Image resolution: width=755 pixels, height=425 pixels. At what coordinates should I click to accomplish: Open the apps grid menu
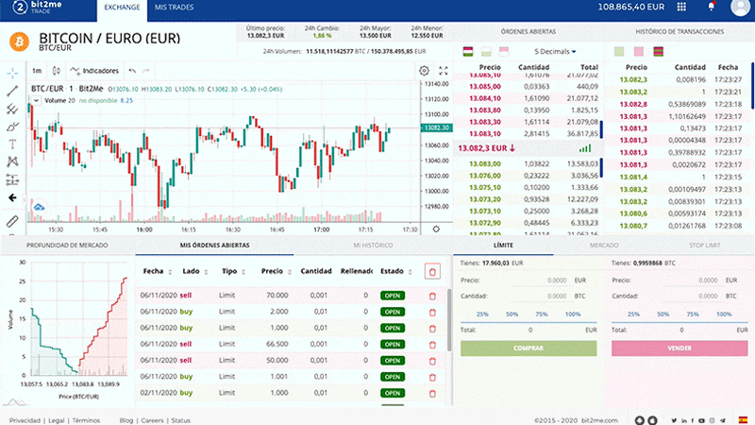point(681,7)
